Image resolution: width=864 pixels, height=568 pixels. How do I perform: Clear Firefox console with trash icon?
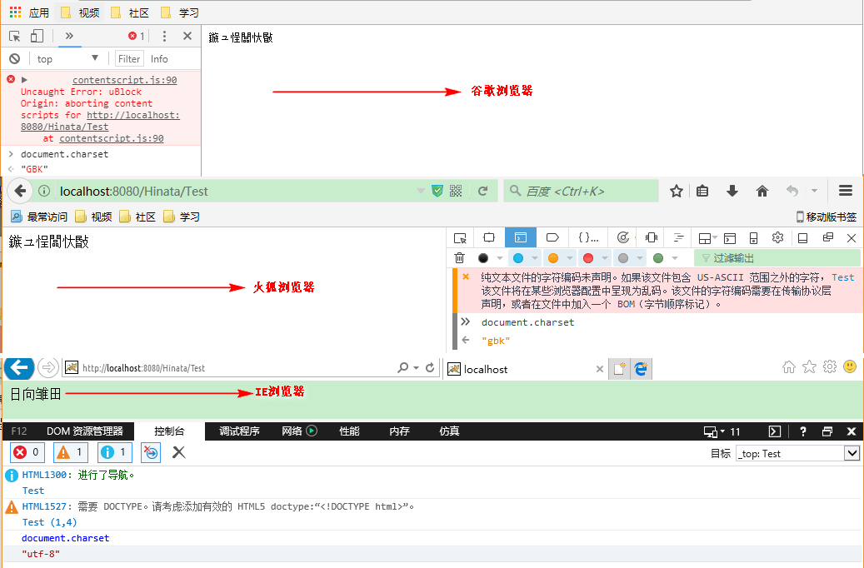click(x=460, y=258)
